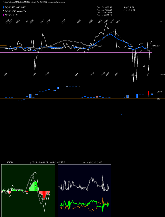
Task: Select the DOW PT: 0 label
Action: pyautogui.click(x=11, y=15)
